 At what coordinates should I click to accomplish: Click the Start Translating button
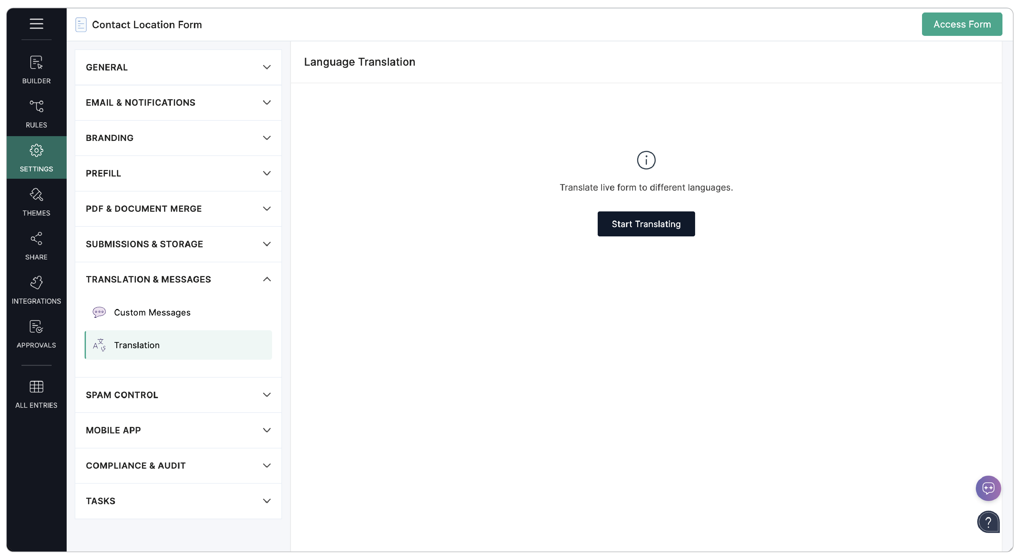(645, 224)
